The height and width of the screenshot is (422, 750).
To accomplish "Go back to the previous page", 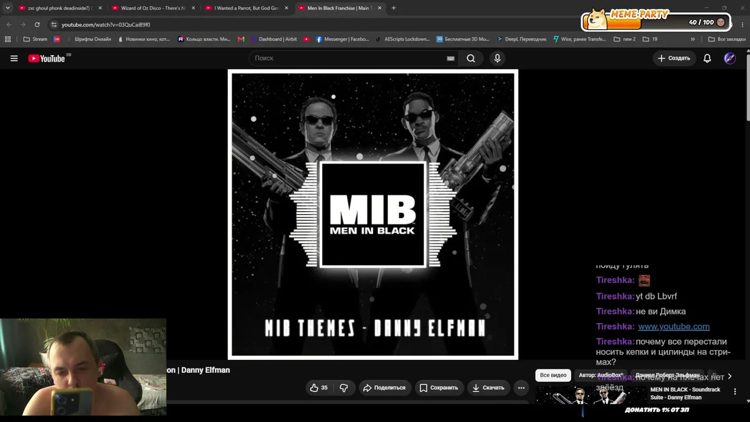I will point(9,25).
